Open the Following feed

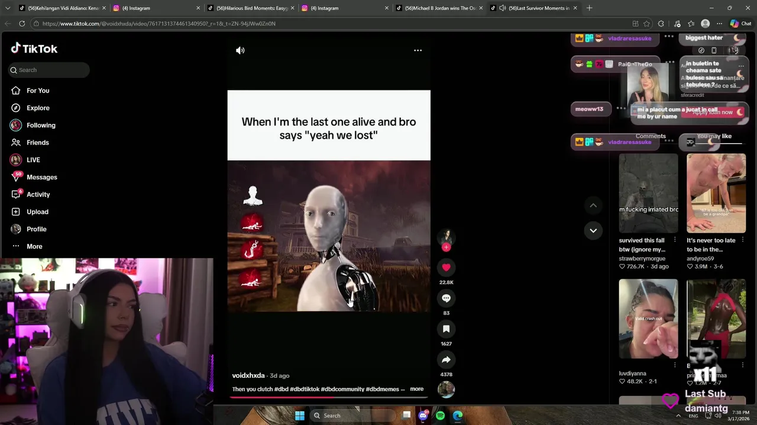click(x=41, y=125)
